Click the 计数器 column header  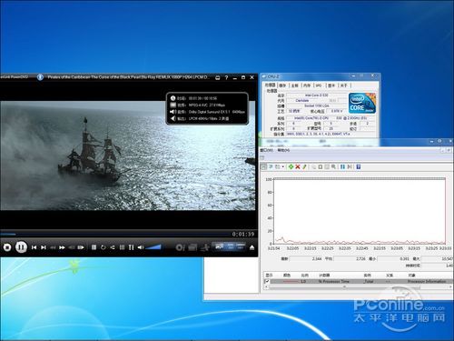click(324, 276)
